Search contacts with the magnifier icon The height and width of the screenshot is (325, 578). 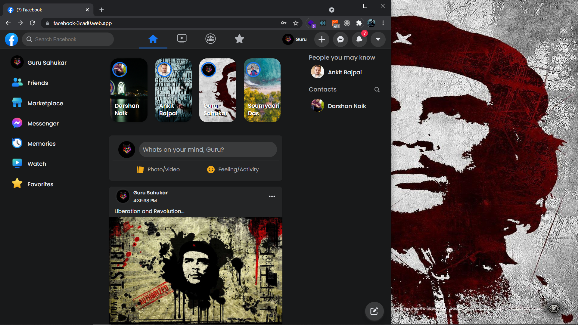pyautogui.click(x=377, y=90)
